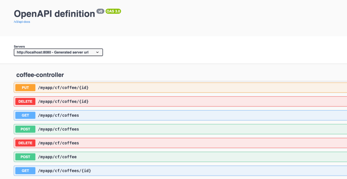Collapse the coffee-controller section
Image resolution: width=347 pixels, height=179 pixels.
pos(40,75)
